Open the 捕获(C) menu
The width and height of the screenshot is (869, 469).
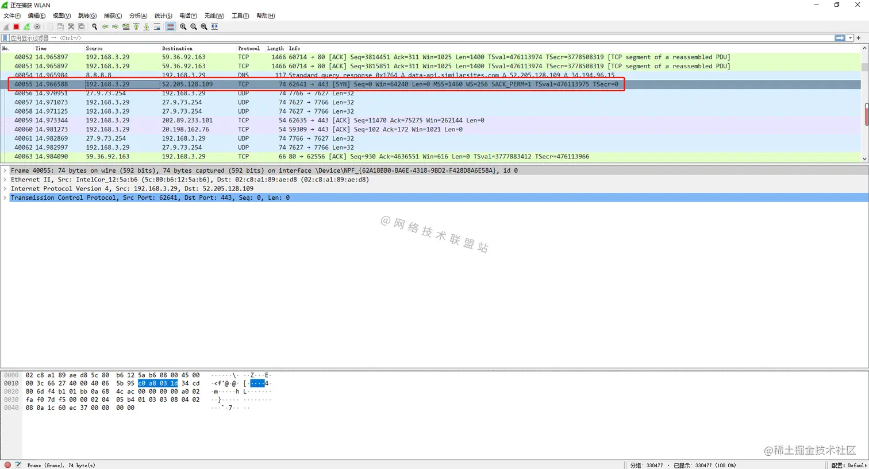point(113,16)
